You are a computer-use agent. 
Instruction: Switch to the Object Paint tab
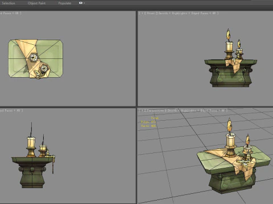tap(36, 3)
